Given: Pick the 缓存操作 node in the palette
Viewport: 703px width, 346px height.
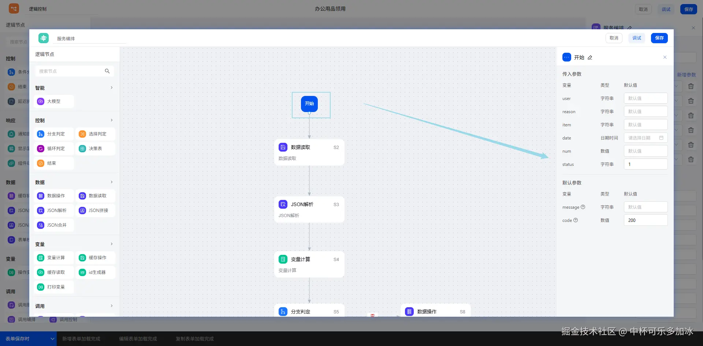Looking at the screenshot, I should coord(96,258).
